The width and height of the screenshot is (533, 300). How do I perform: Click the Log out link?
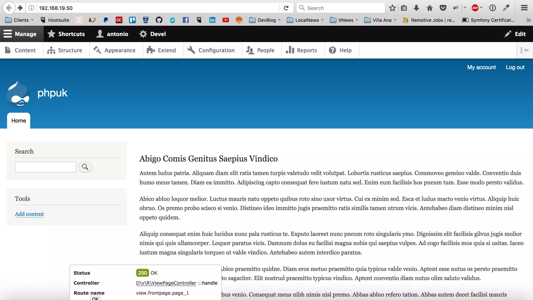point(515,67)
